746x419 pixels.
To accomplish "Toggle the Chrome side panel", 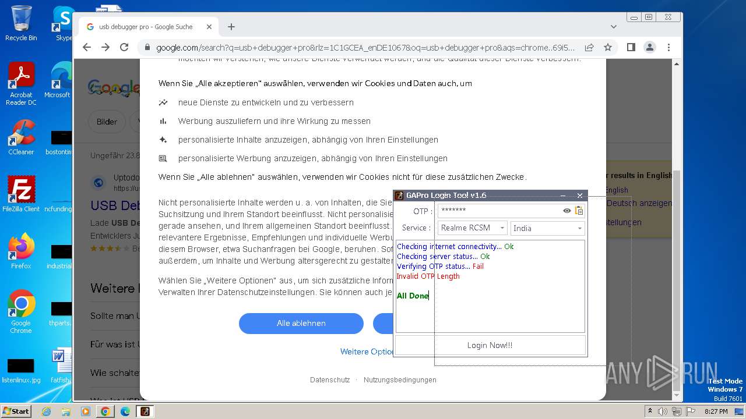I will pyautogui.click(x=631, y=47).
